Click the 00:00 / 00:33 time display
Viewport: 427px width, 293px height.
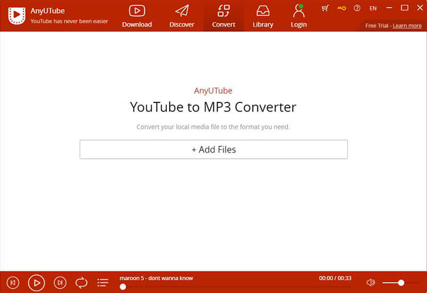coord(335,278)
